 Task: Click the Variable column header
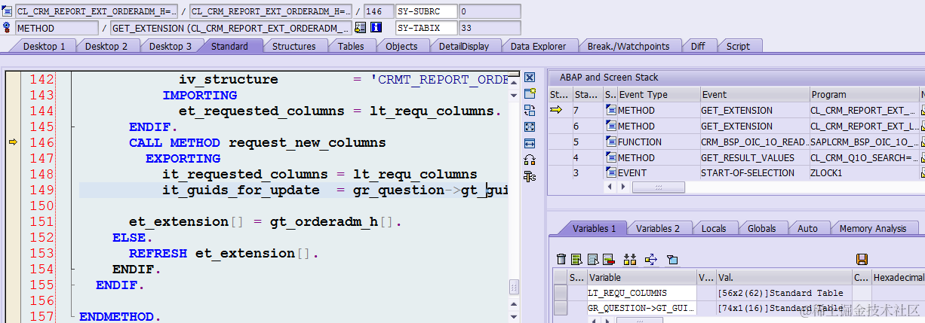pos(641,277)
